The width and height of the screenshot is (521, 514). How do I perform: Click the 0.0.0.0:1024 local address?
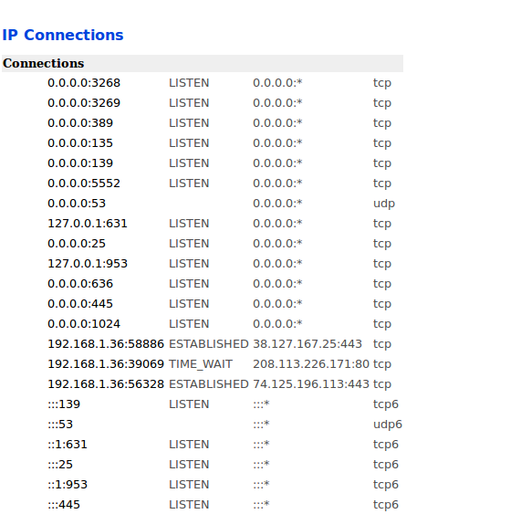[84, 324]
